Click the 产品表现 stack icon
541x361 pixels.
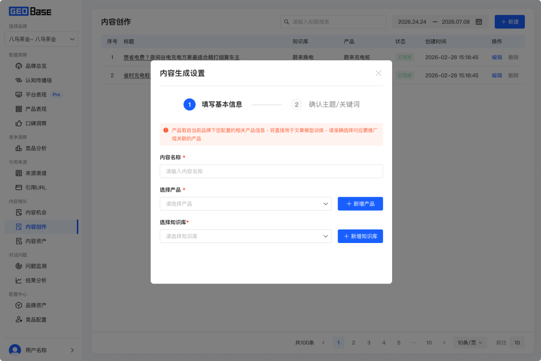tap(18, 109)
